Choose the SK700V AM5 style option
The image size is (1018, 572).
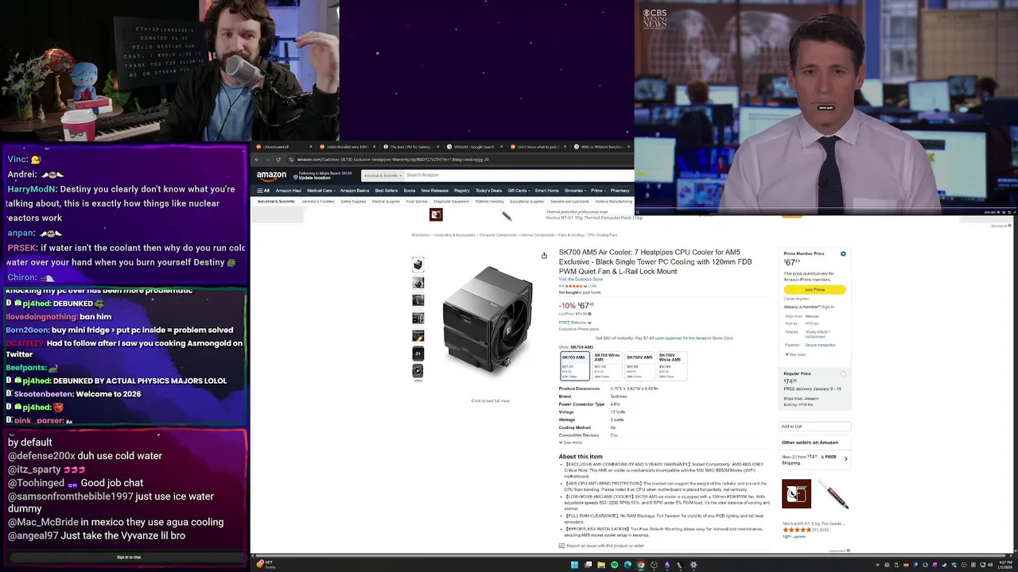(639, 365)
